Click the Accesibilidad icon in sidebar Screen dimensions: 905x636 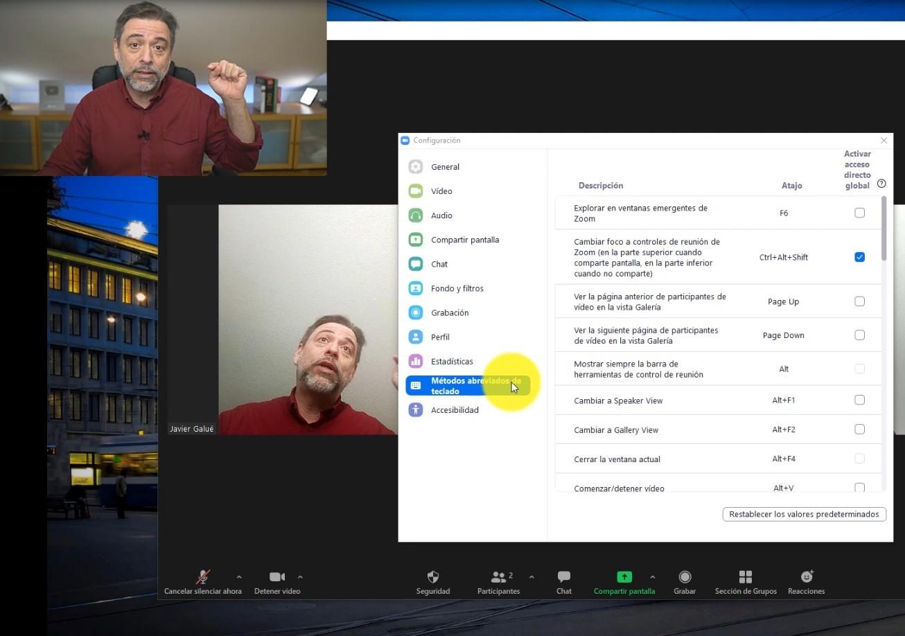[416, 409]
